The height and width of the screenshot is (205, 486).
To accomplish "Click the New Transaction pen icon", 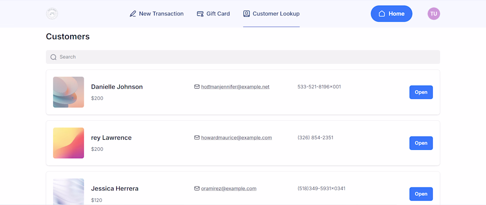I will [x=133, y=14].
